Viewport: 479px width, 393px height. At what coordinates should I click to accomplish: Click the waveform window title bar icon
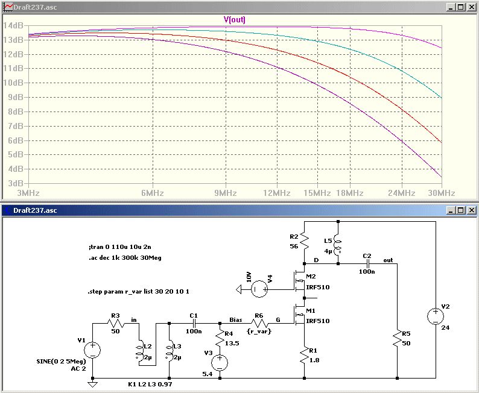(x=8, y=7)
